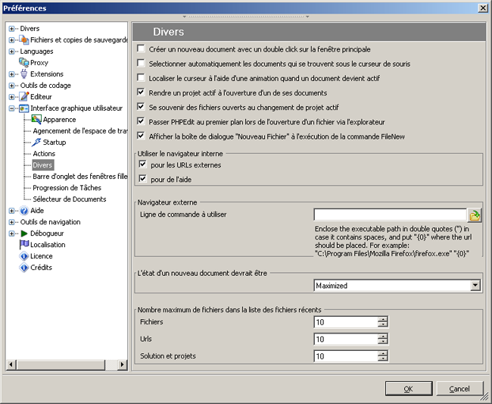Click the Extensions flask icon
The height and width of the screenshot is (404, 492).
(x=24, y=74)
